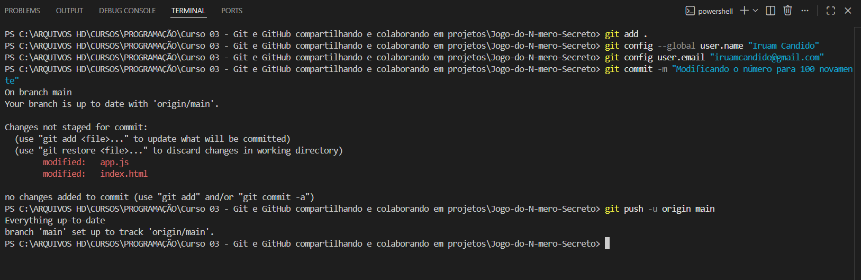The width and height of the screenshot is (861, 280).
Task: Click the "git push -u origin main" command
Action: coord(659,209)
